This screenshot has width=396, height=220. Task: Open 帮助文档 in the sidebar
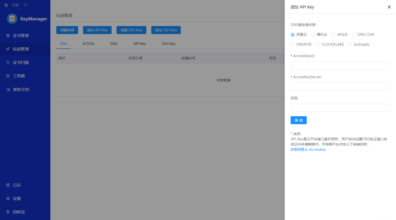[20, 90]
